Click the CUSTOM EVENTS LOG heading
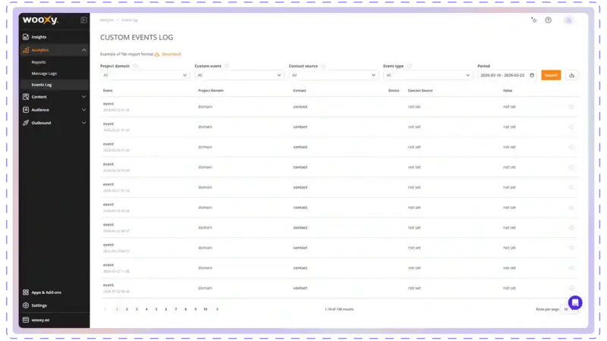This screenshot has width=607, height=341. click(x=137, y=37)
